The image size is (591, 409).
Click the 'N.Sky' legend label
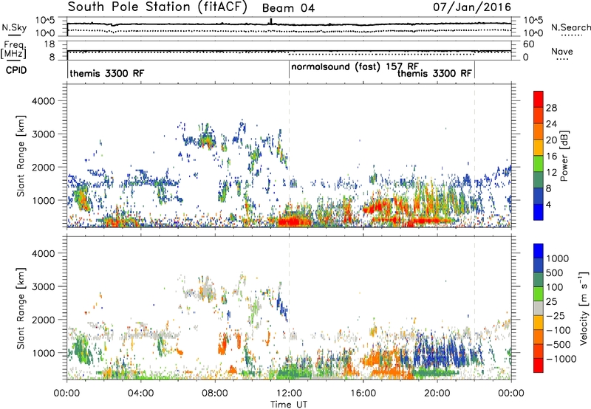click(x=14, y=27)
